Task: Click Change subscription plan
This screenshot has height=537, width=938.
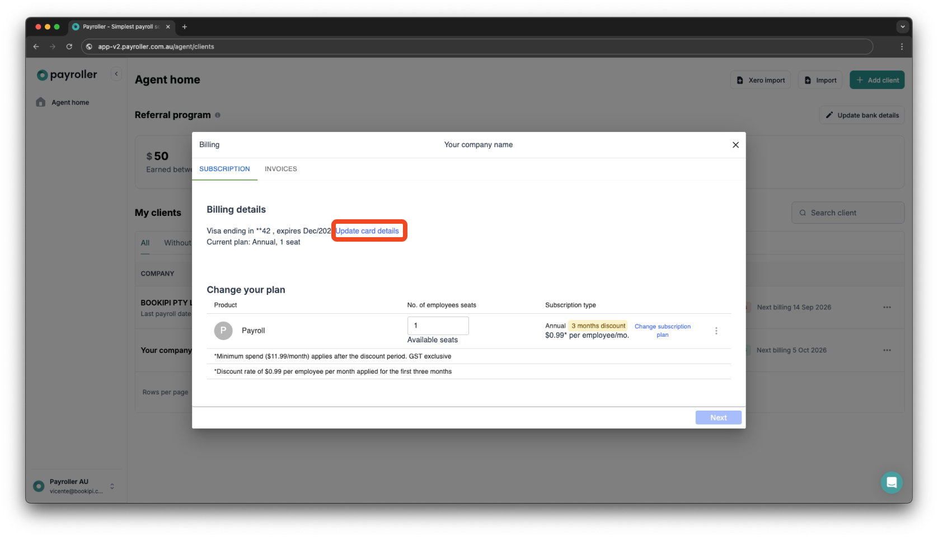Action: pyautogui.click(x=663, y=330)
